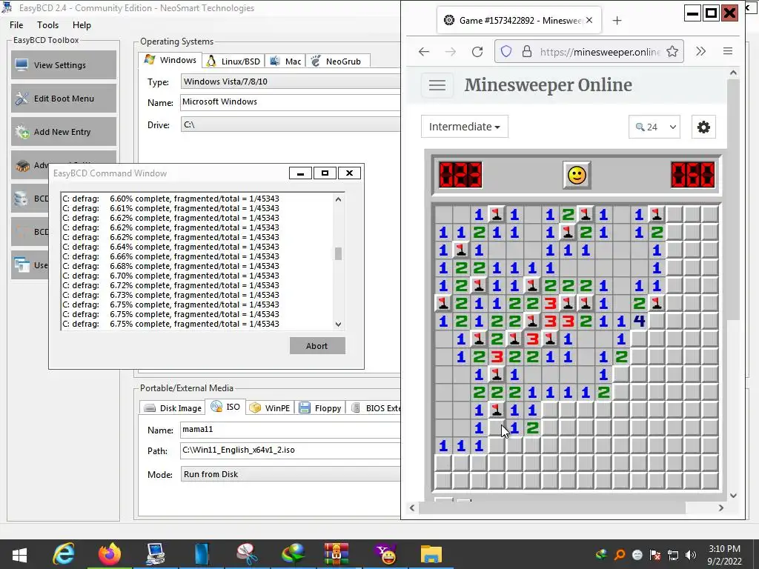759x569 pixels.
Task: Open View Settings in EasyBCD Toolbox
Action: [64, 65]
